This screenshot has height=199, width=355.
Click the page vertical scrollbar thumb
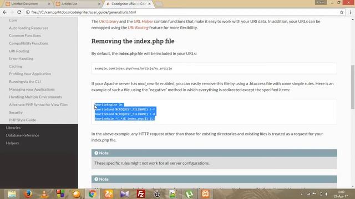pos(353,87)
